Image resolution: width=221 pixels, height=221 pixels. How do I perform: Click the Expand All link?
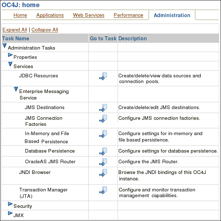pyautogui.click(x=15, y=30)
